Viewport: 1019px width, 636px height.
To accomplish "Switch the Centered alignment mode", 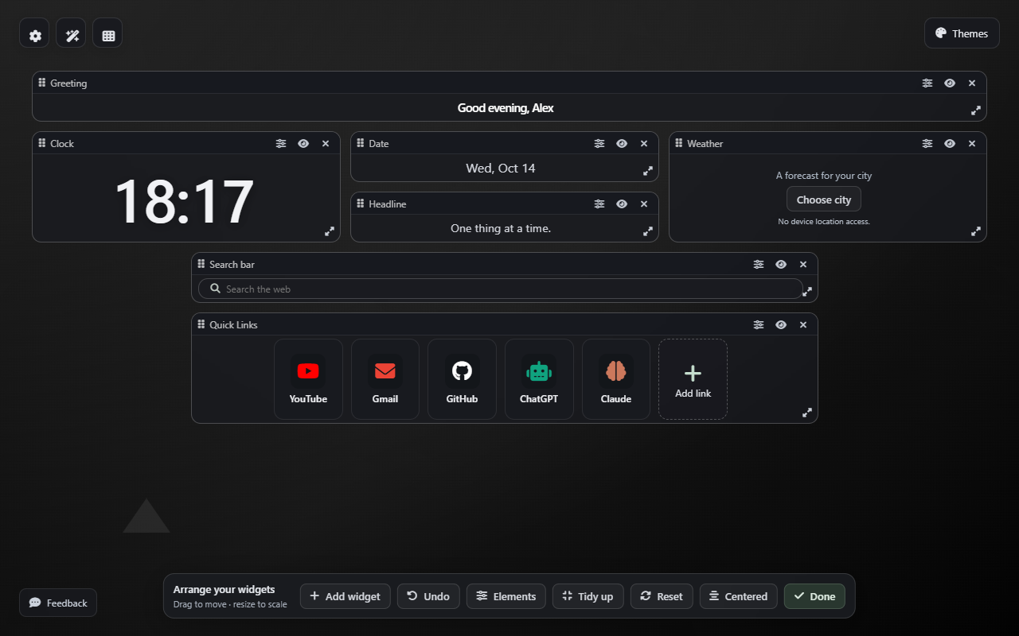I will (739, 596).
